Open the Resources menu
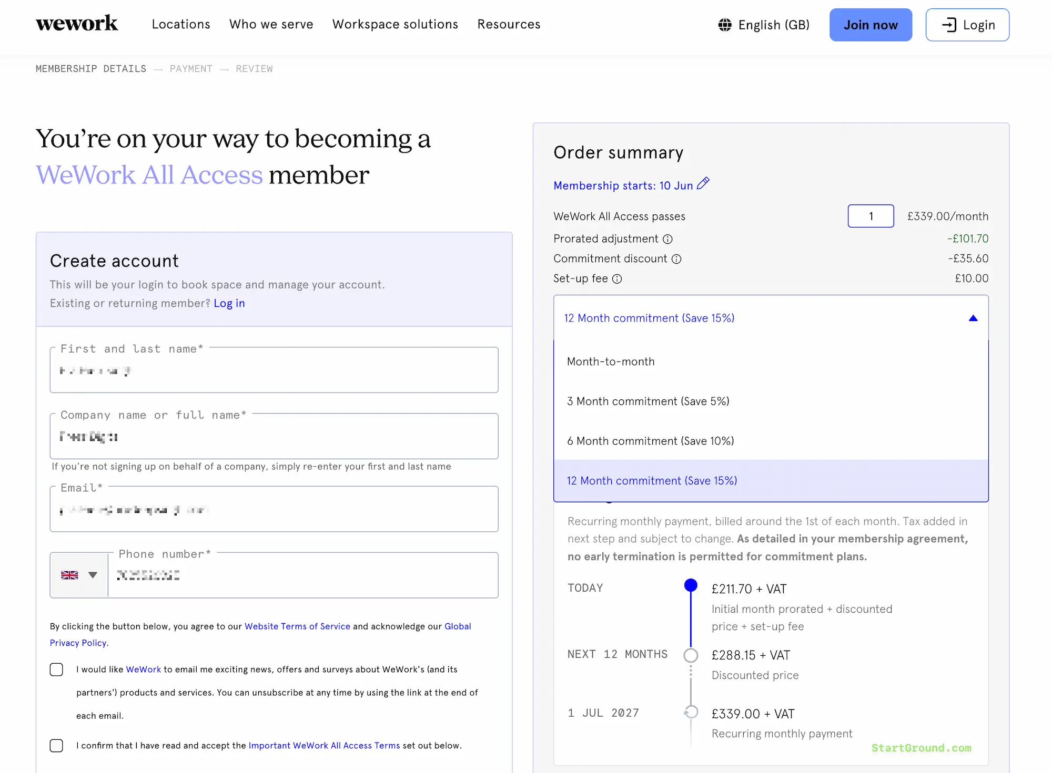 pos(509,24)
